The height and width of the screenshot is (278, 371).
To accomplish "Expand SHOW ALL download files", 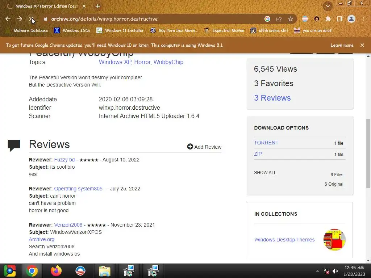I will click(x=265, y=173).
